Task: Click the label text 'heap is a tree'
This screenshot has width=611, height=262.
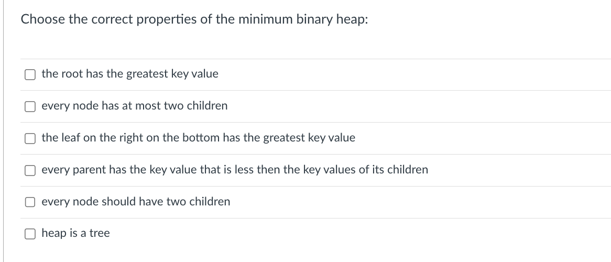Action: click(75, 233)
